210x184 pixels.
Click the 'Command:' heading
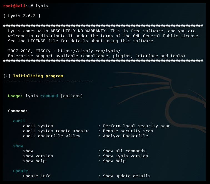point(18,111)
